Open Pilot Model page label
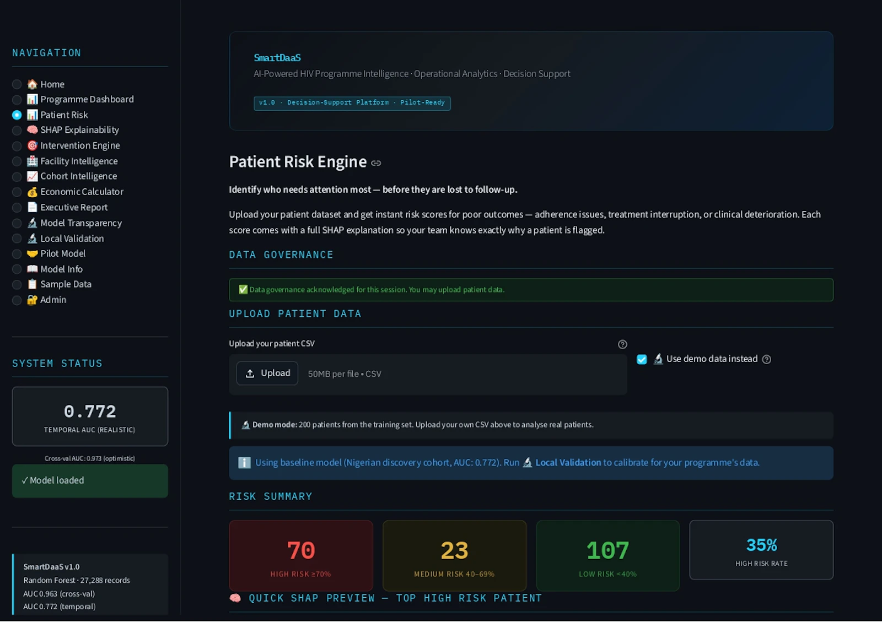This screenshot has height=622, width=882. [x=63, y=253]
